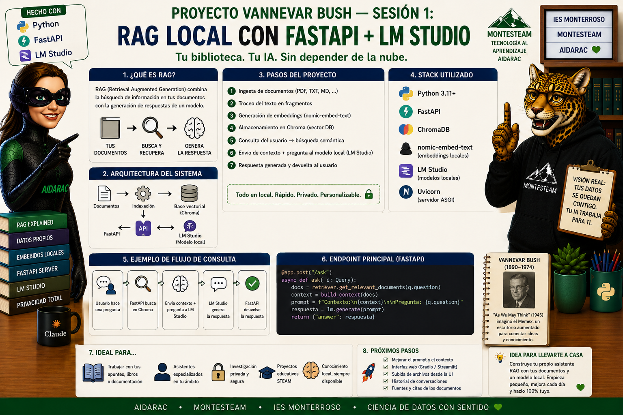623x415 pixels.
Task: Click the purple API icon in architecture diagram
Action: coord(143,228)
